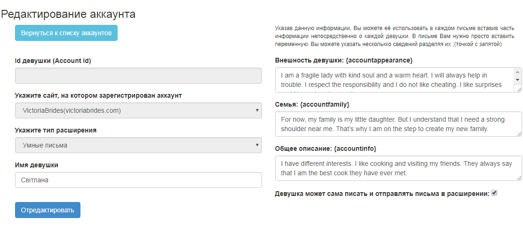Click 'Вернуться к списку аккаунтов' button
This screenshot has width=523, height=226.
tap(66, 33)
